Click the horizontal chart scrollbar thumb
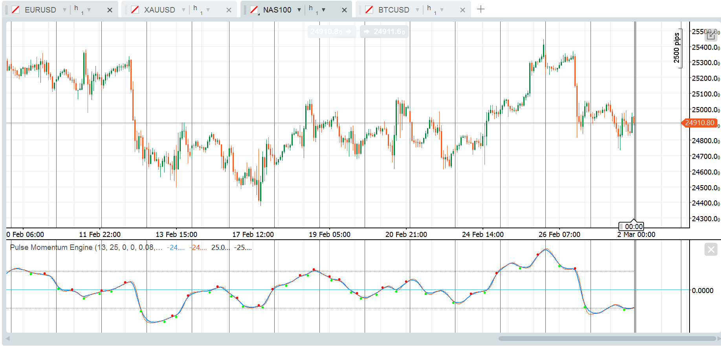Image resolution: width=721 pixels, height=346 pixels. click(607, 339)
